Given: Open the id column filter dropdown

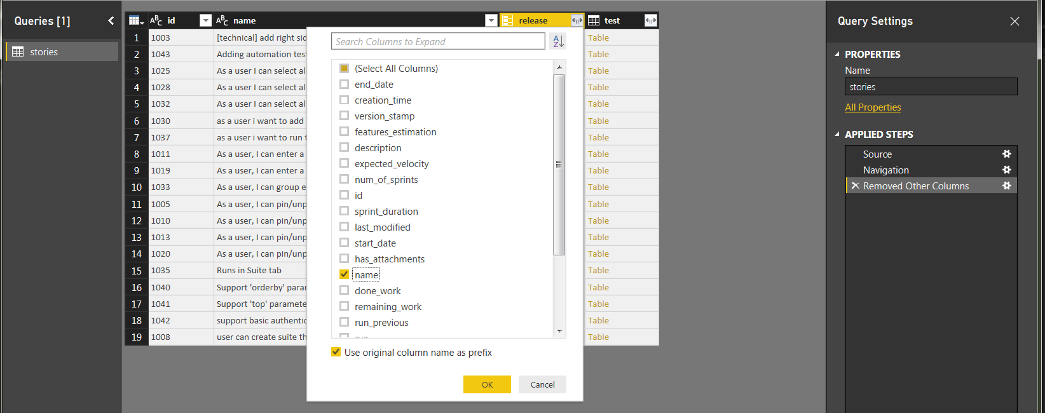Looking at the screenshot, I should pos(205,20).
